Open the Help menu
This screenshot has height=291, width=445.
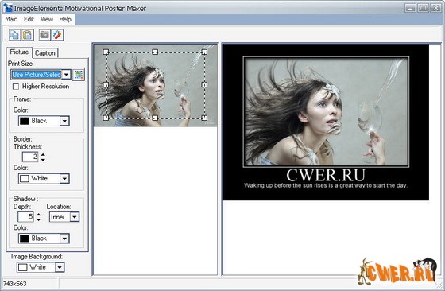point(65,19)
